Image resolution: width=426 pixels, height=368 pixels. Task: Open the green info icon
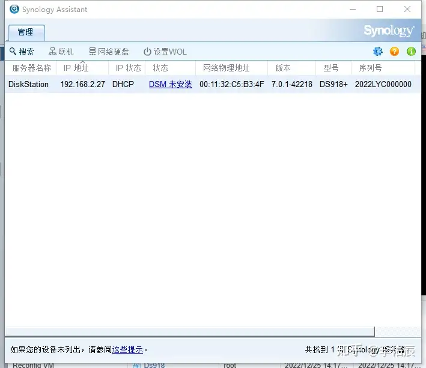pos(411,51)
